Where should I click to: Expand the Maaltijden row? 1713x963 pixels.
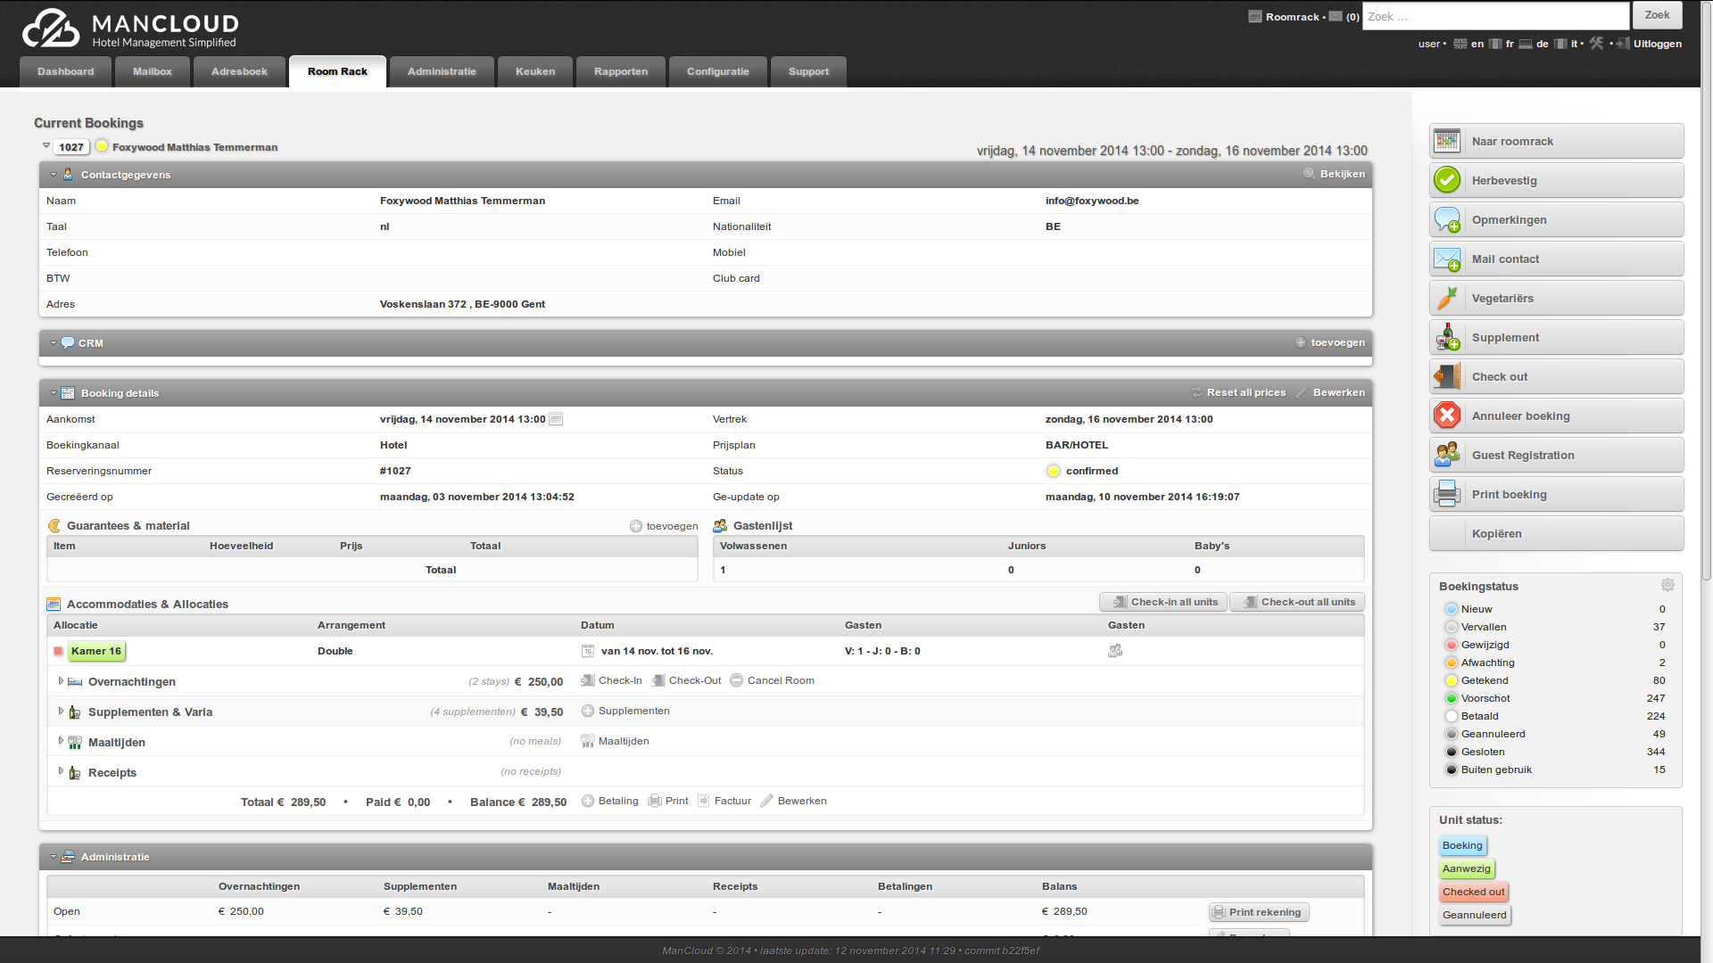tap(61, 742)
